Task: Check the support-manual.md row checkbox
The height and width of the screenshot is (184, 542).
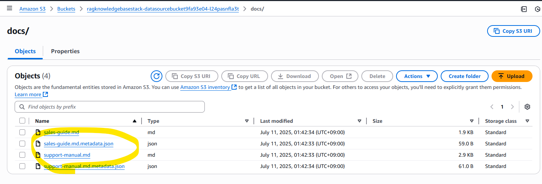Action: coord(22,155)
